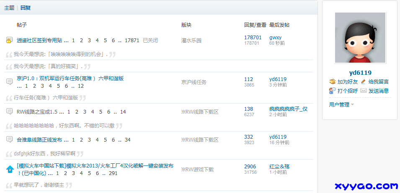The height and width of the screenshot is (193, 400).
Task: Click the 打个招呼 link
Action: tap(348, 91)
